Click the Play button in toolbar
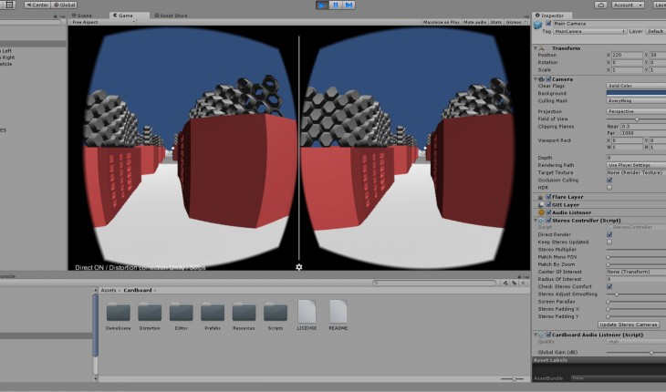 322,5
